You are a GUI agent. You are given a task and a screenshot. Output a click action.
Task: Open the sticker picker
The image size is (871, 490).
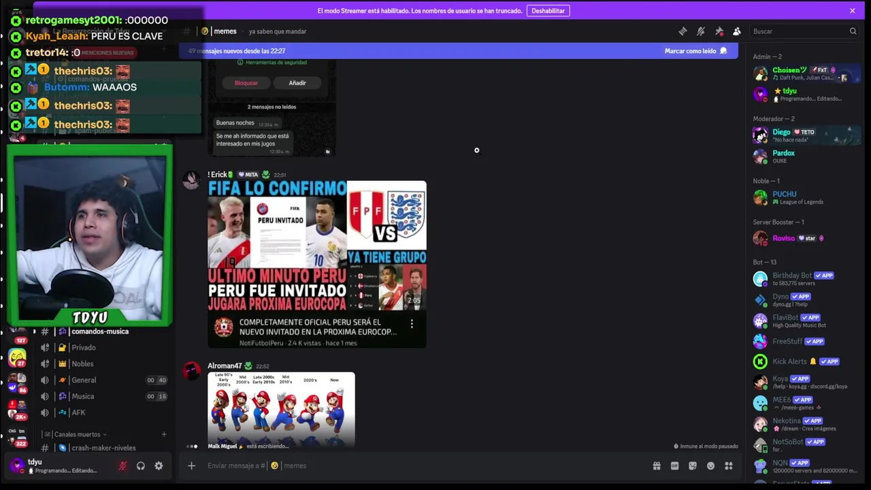pyautogui.click(x=693, y=465)
